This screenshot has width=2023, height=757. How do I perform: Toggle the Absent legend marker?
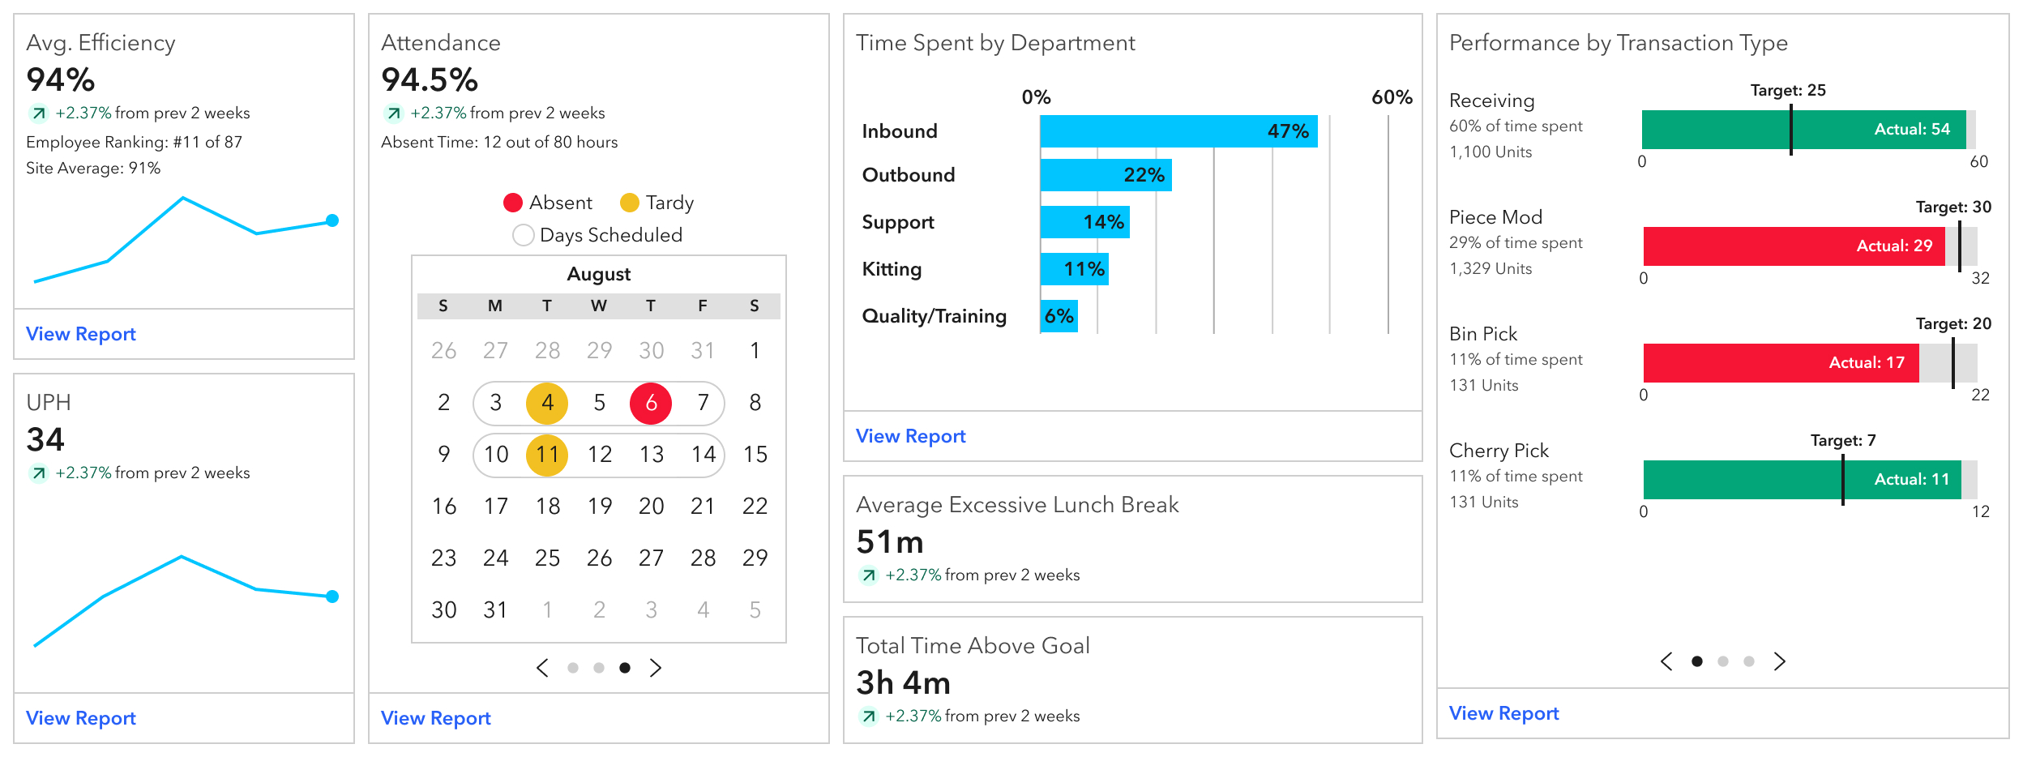coord(513,203)
